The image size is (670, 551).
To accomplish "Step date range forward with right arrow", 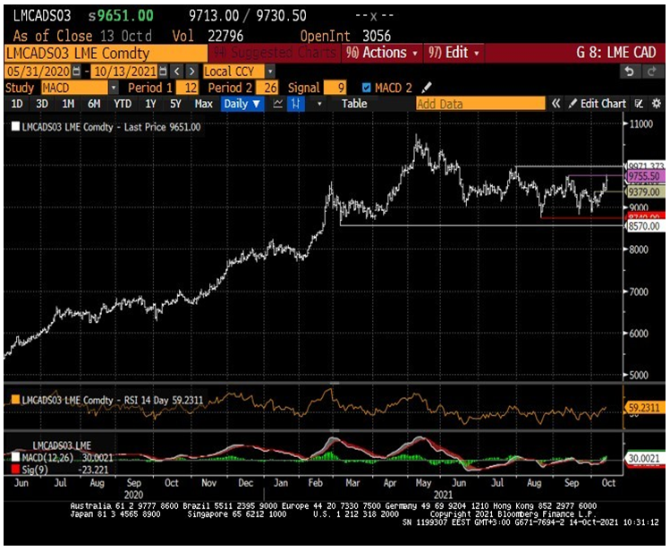I will coord(192,71).
